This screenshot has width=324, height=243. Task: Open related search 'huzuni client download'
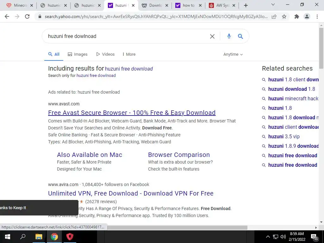click(293, 127)
